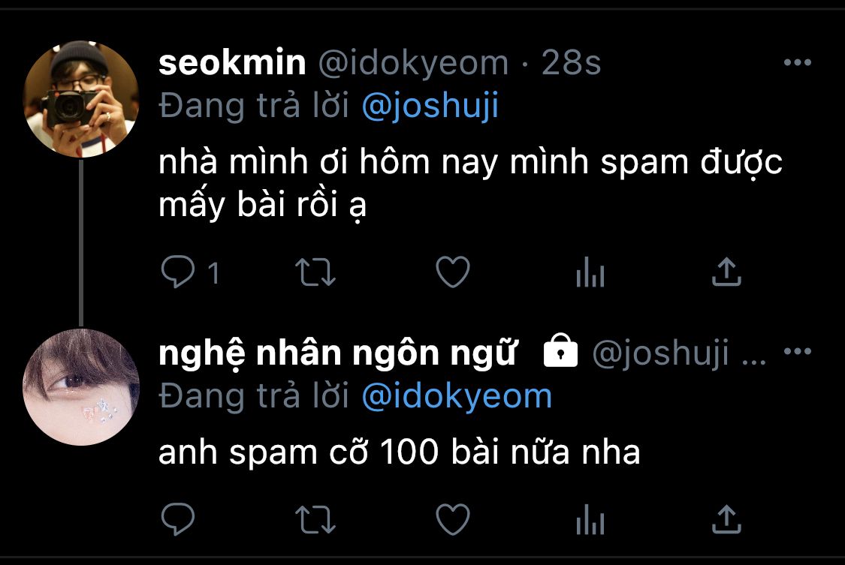Like the 'anh spam cỡ 100 bài' reply
Screen dimensions: 845x565
[453, 519]
